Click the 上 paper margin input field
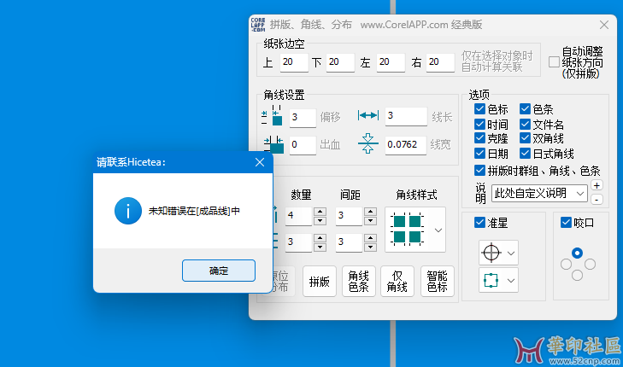Image resolution: width=623 pixels, height=367 pixels. pos(293,62)
